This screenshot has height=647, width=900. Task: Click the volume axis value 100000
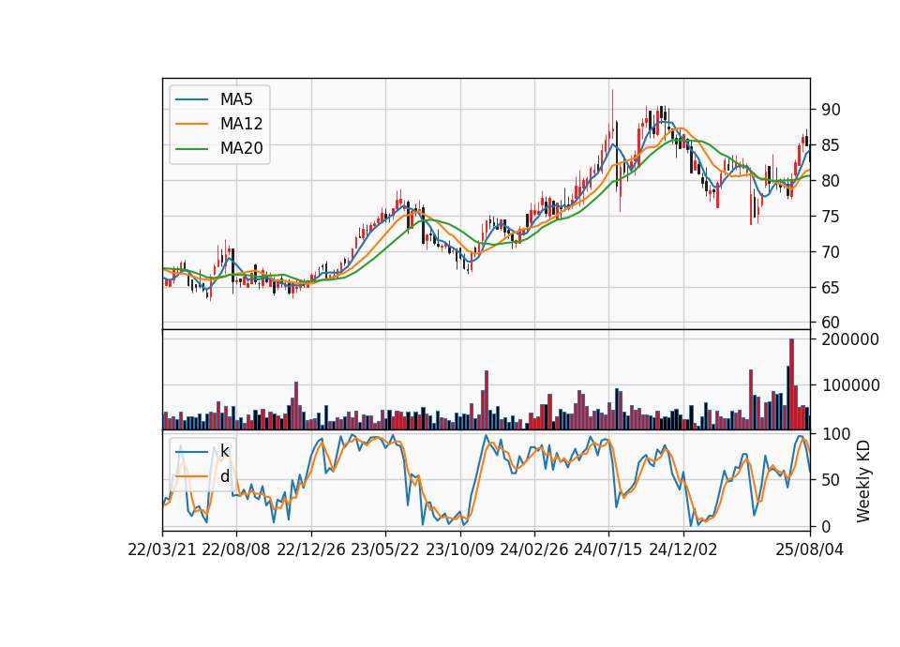850,385
